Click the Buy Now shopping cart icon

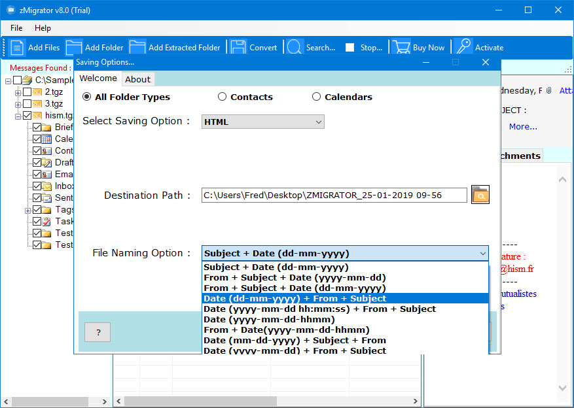pyautogui.click(x=401, y=48)
